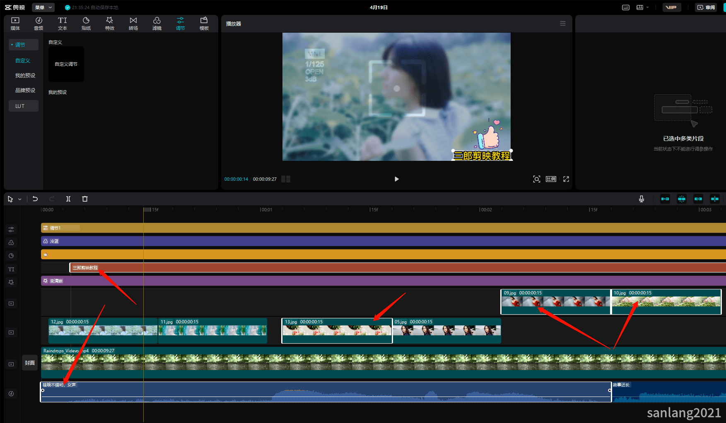The image size is (726, 423).
Task: Open the 音频 audio tab
Action: point(39,24)
